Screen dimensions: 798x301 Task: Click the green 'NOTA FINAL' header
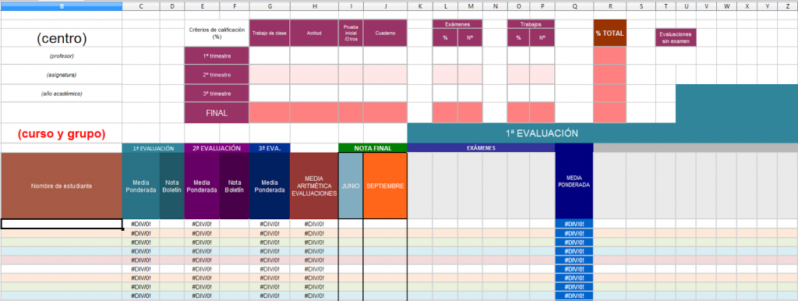[x=373, y=148]
